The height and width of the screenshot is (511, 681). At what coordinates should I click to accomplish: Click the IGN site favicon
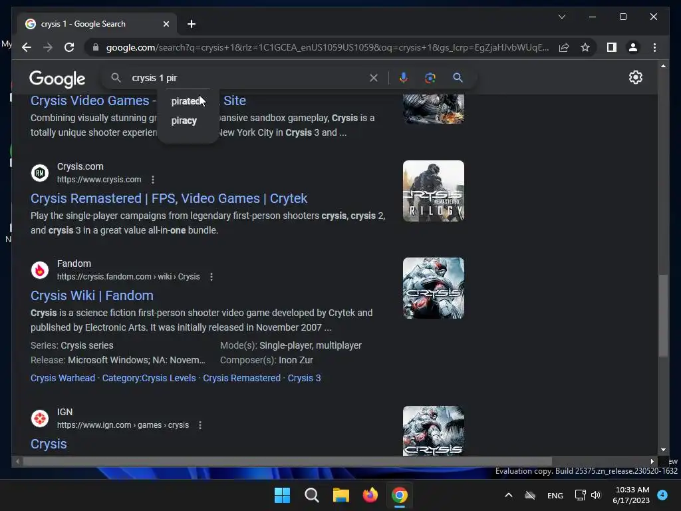click(40, 419)
